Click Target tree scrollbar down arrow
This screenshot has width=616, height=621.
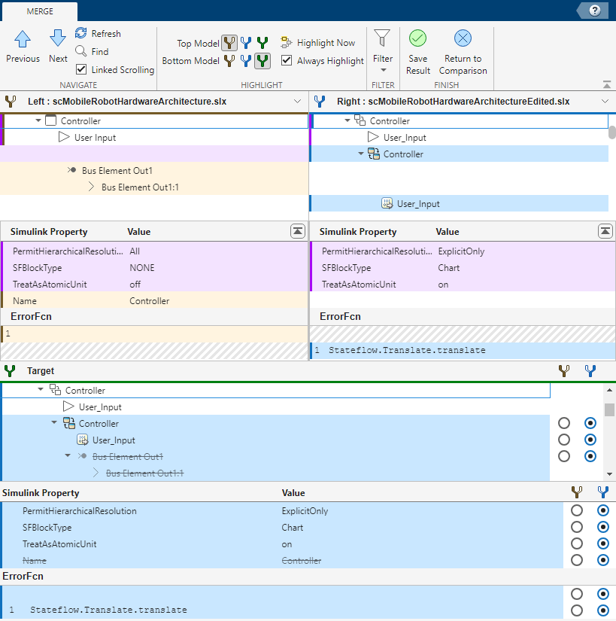609,474
